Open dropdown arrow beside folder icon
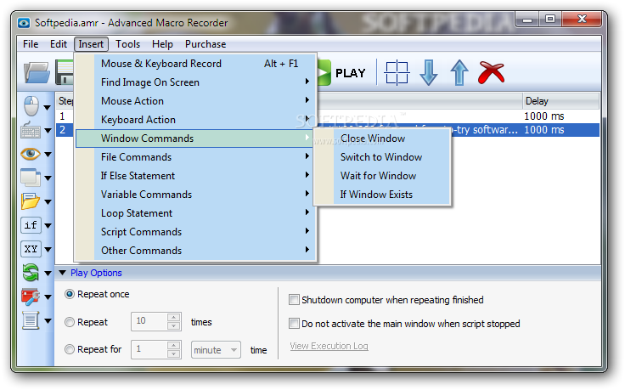625x390 pixels. [48, 201]
